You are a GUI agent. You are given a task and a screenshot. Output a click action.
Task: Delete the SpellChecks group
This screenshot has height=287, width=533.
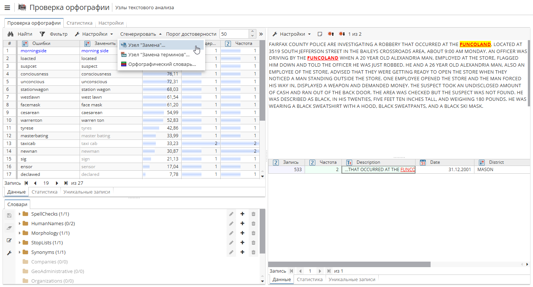tap(253, 214)
